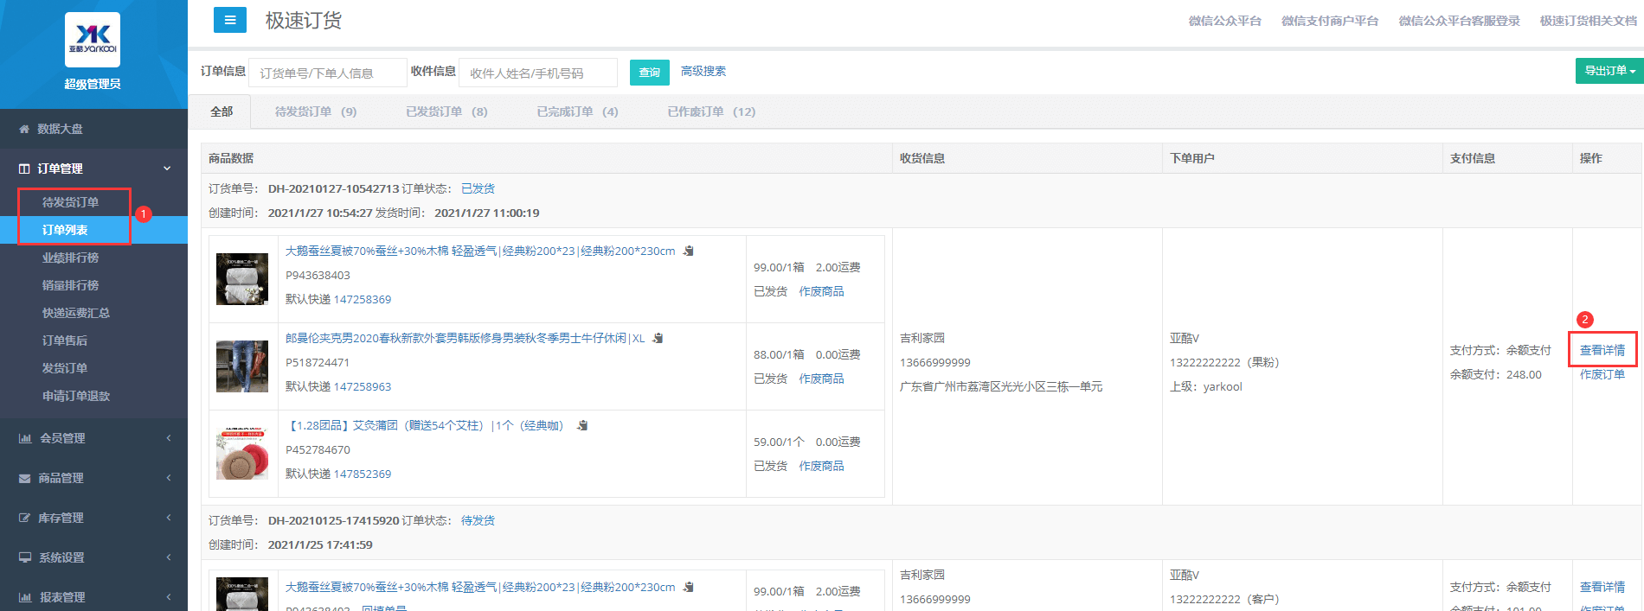Click 作废商品 for the 59.00/1个 item
Image resolution: width=1644 pixels, height=611 pixels.
[821, 466]
